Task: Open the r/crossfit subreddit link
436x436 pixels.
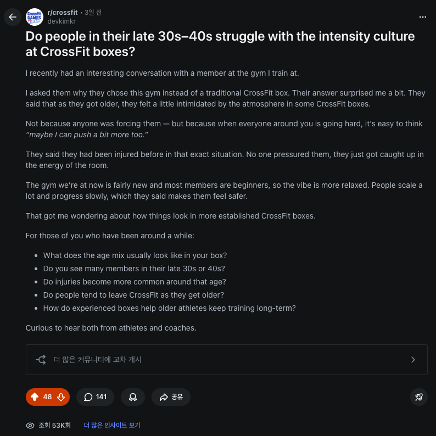Action: pos(63,13)
